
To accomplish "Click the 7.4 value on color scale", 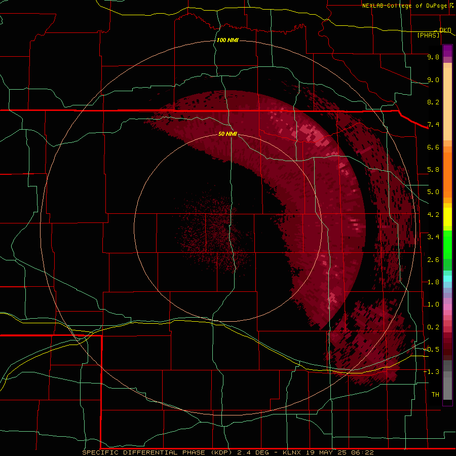I will 433,125.
